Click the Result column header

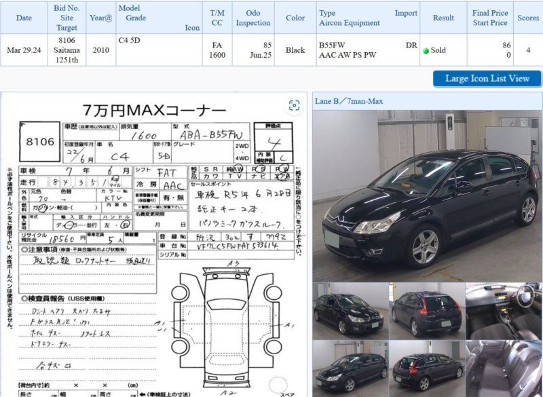(x=443, y=18)
